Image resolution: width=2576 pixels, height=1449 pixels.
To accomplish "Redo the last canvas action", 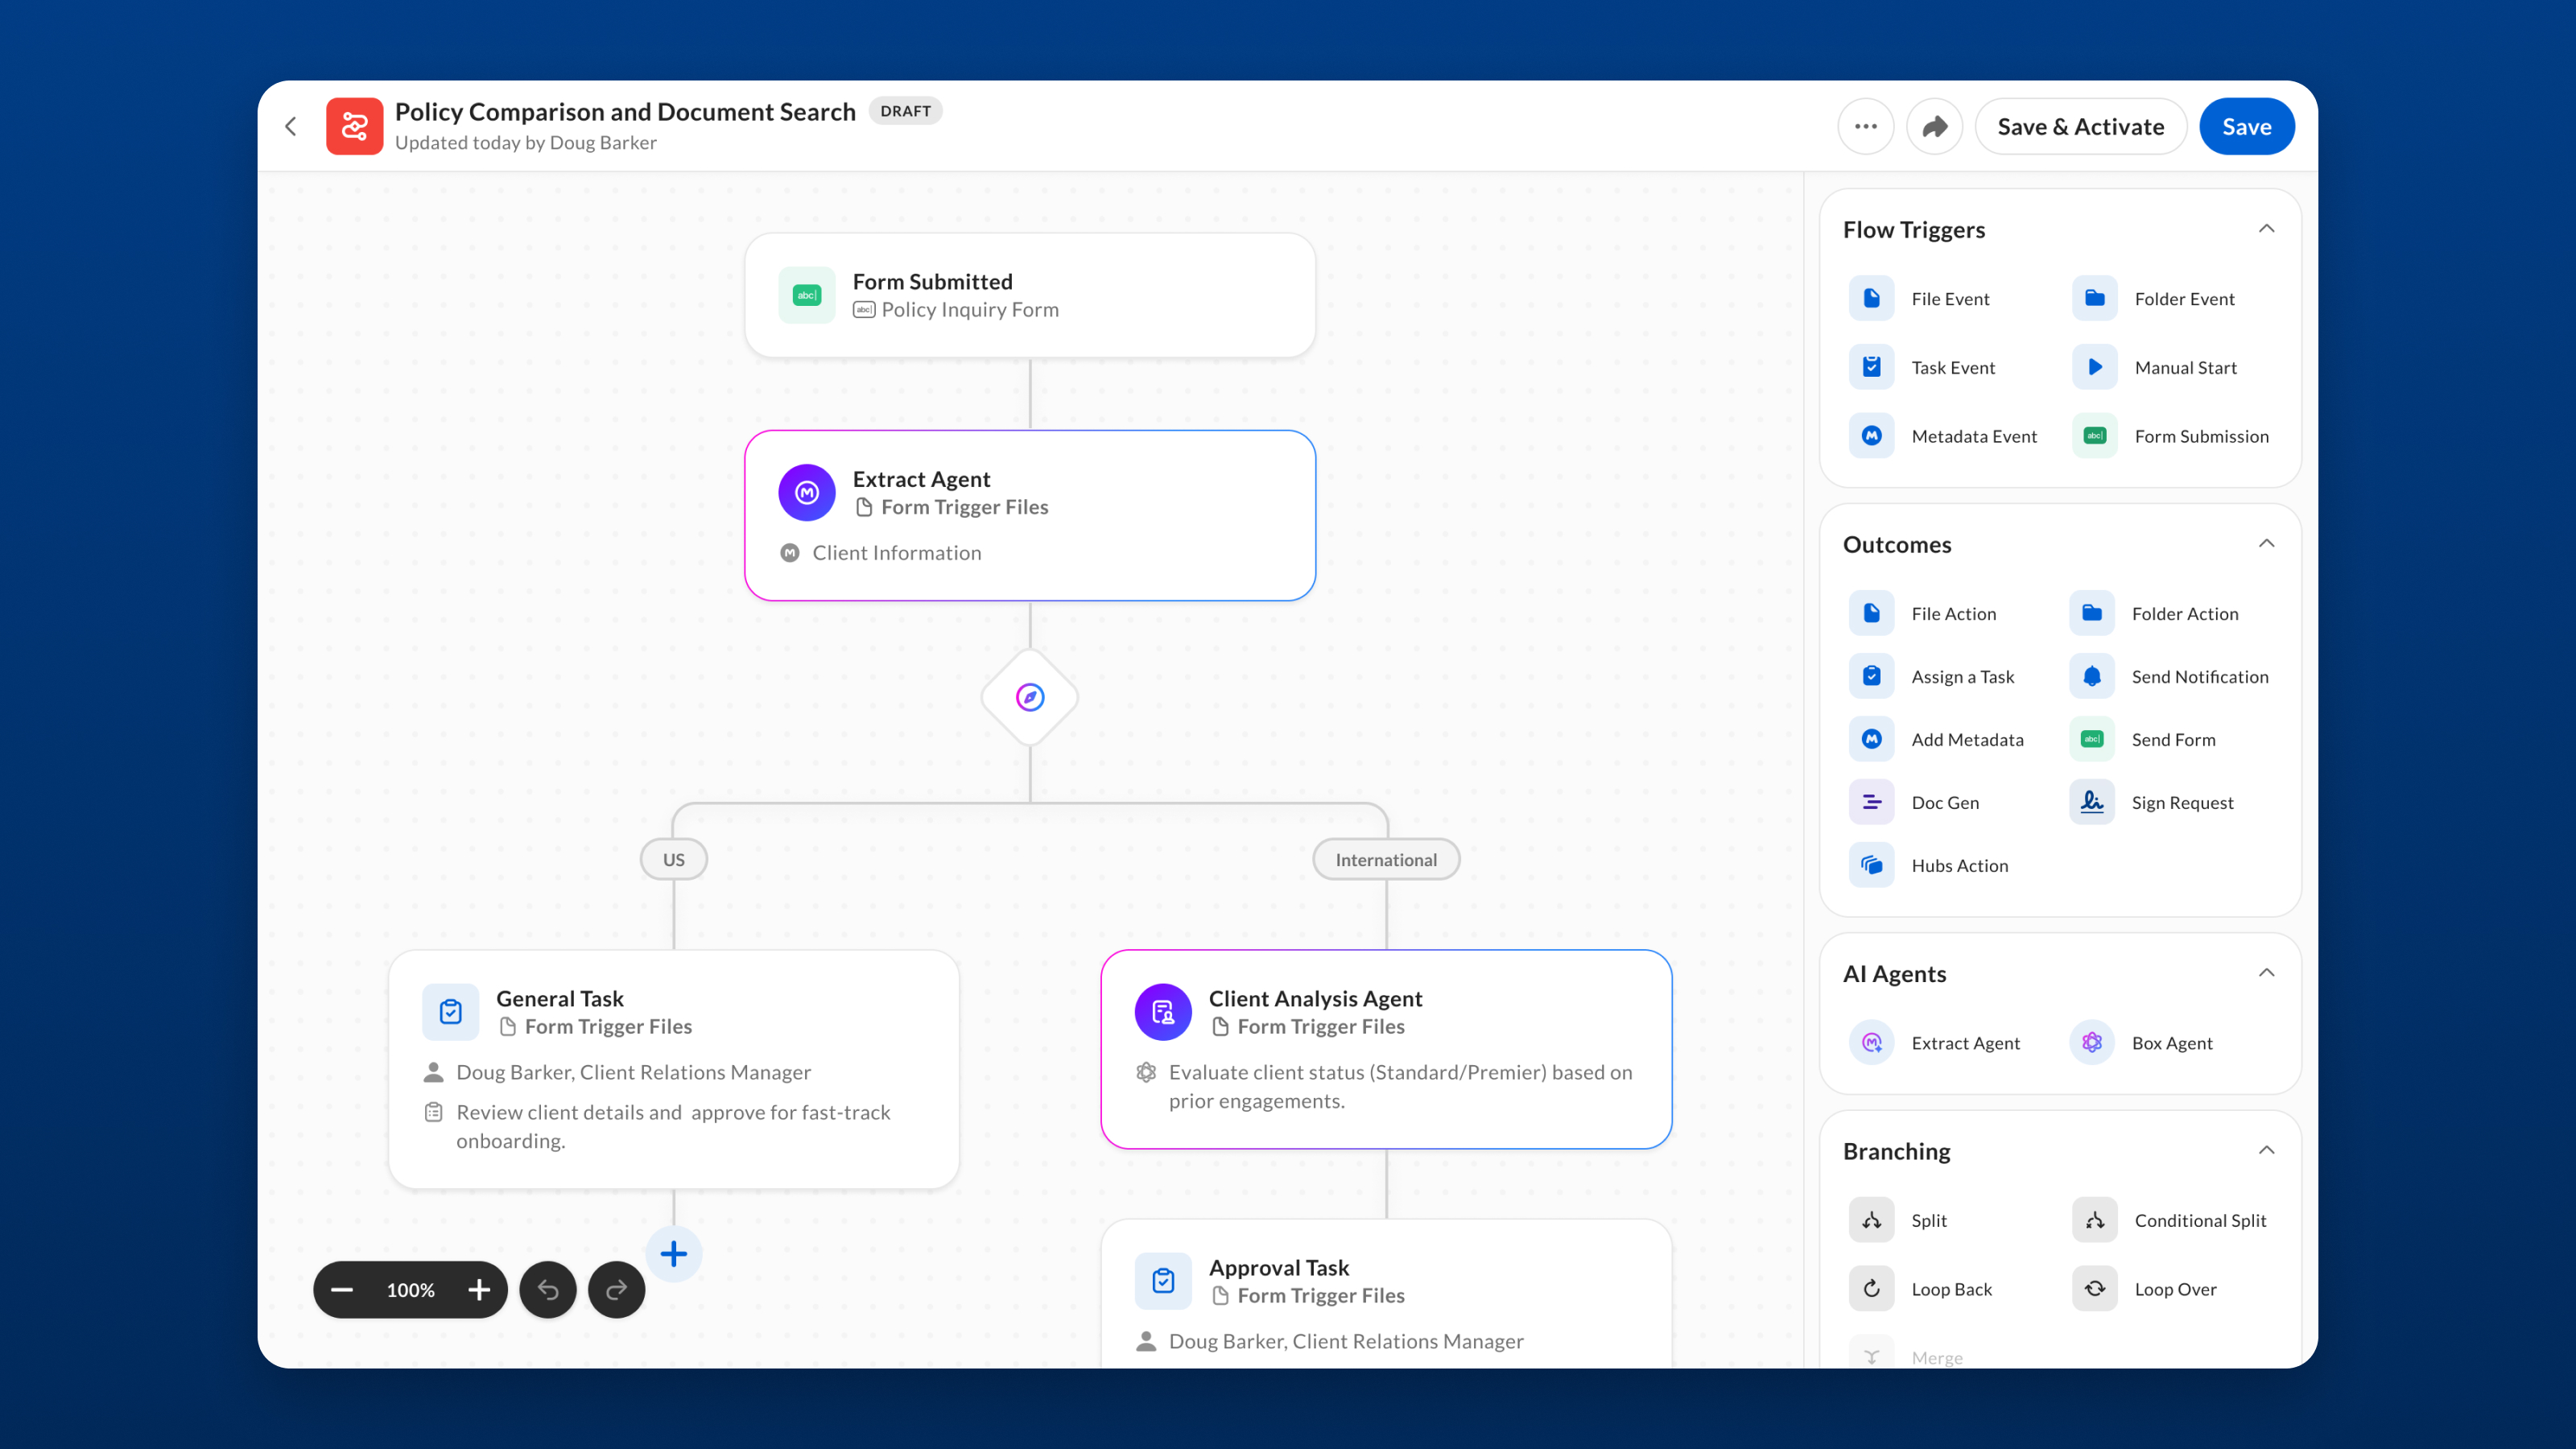I will pyautogui.click(x=617, y=1290).
